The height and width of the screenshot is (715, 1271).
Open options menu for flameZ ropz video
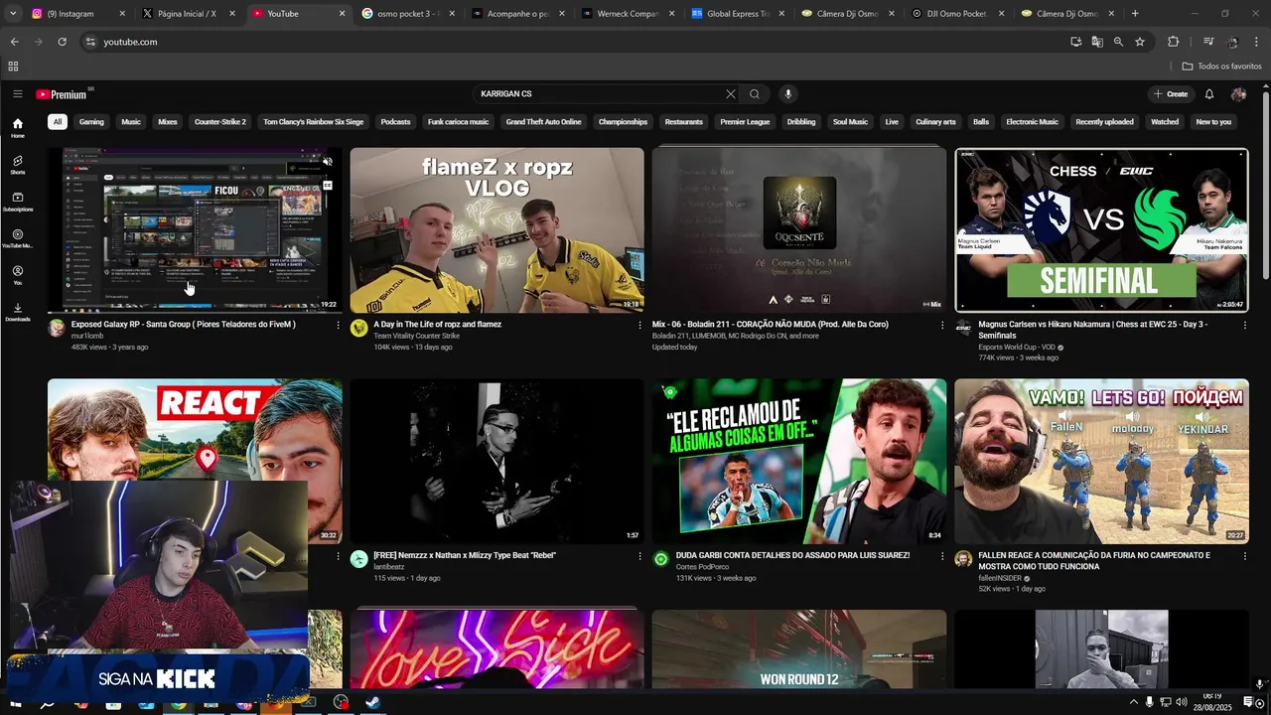[639, 325]
